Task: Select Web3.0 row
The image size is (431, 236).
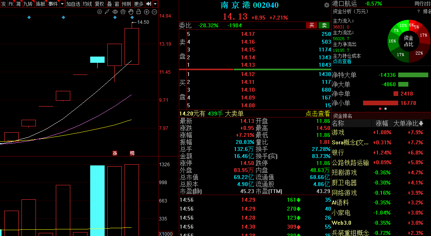Action: tap(381, 223)
